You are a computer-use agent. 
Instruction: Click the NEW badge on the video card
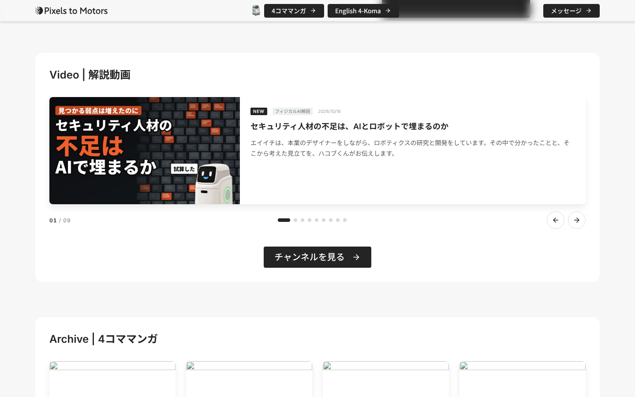[x=259, y=111]
